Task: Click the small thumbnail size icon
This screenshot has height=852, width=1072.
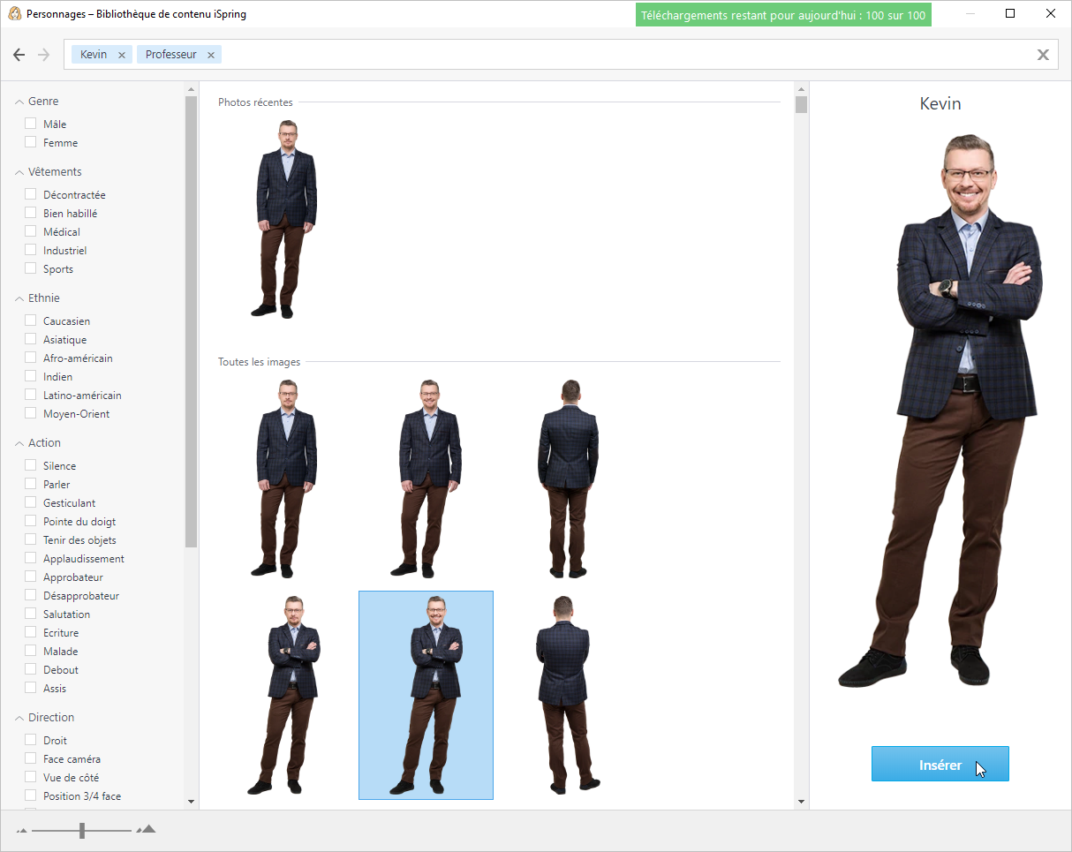Action: pos(22,831)
